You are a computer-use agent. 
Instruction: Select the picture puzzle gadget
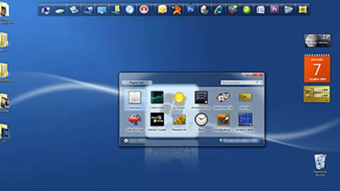click(x=223, y=120)
